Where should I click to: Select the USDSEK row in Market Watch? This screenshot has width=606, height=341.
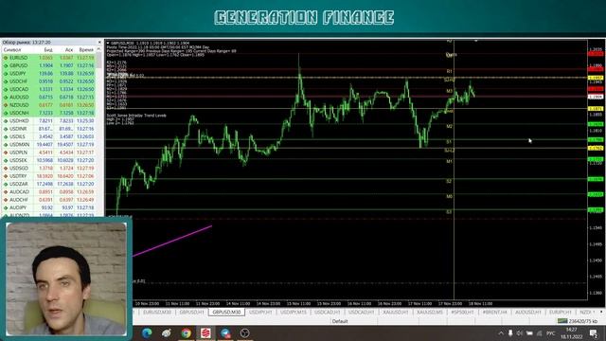(48, 160)
